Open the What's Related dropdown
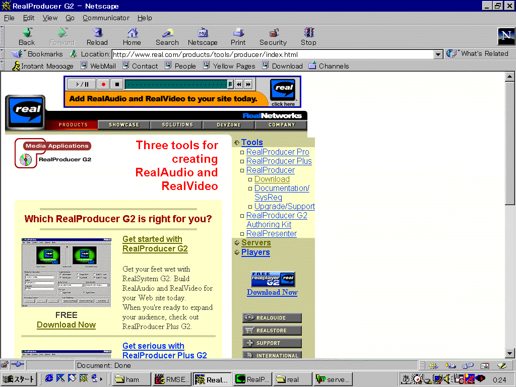The height and width of the screenshot is (387, 516). pyautogui.click(x=478, y=53)
